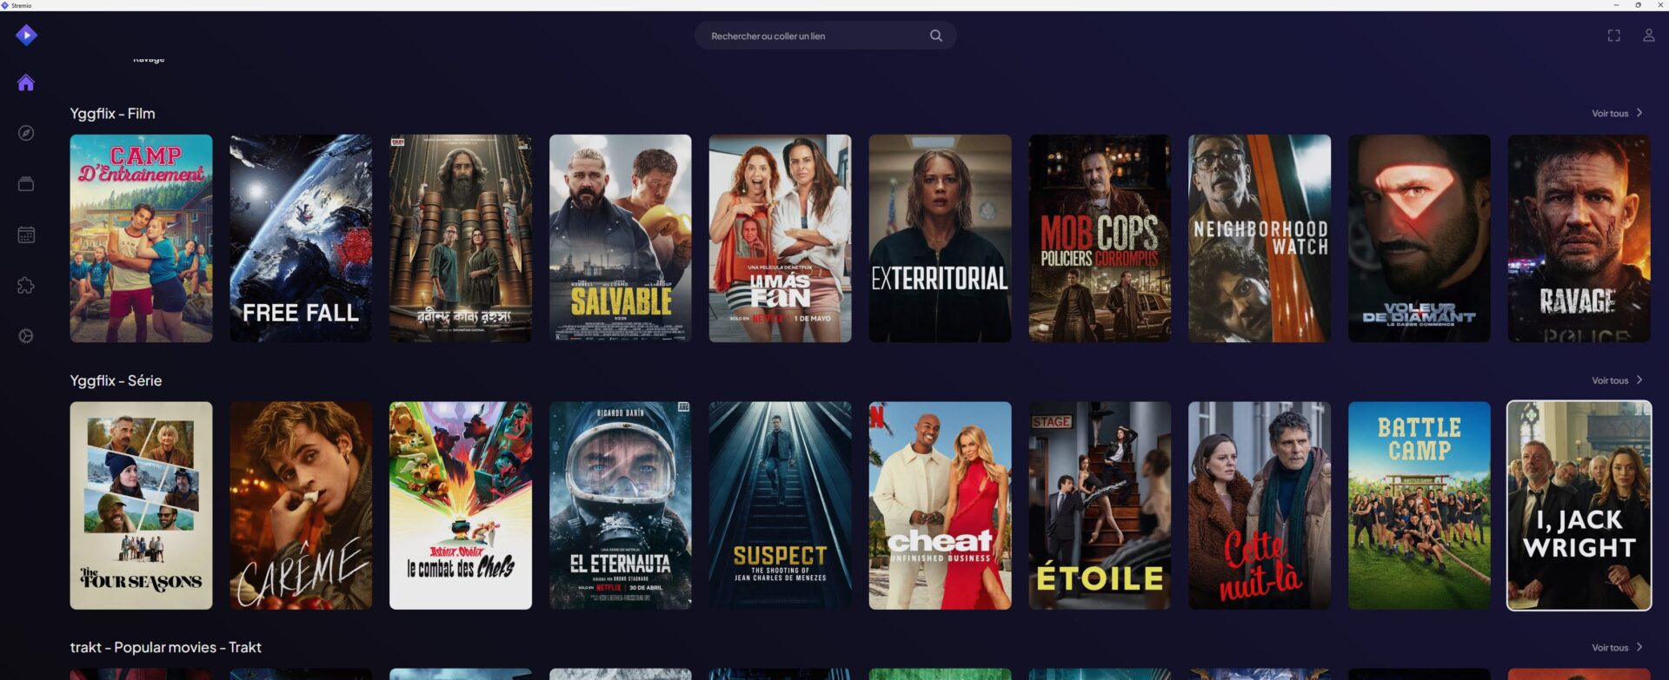Open the Library icon in sidebar
Image resolution: width=1669 pixels, height=680 pixels.
[26, 183]
